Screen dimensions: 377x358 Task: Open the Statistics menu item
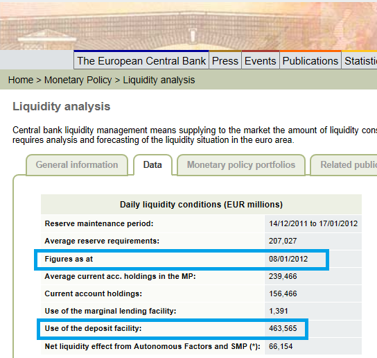pos(360,60)
